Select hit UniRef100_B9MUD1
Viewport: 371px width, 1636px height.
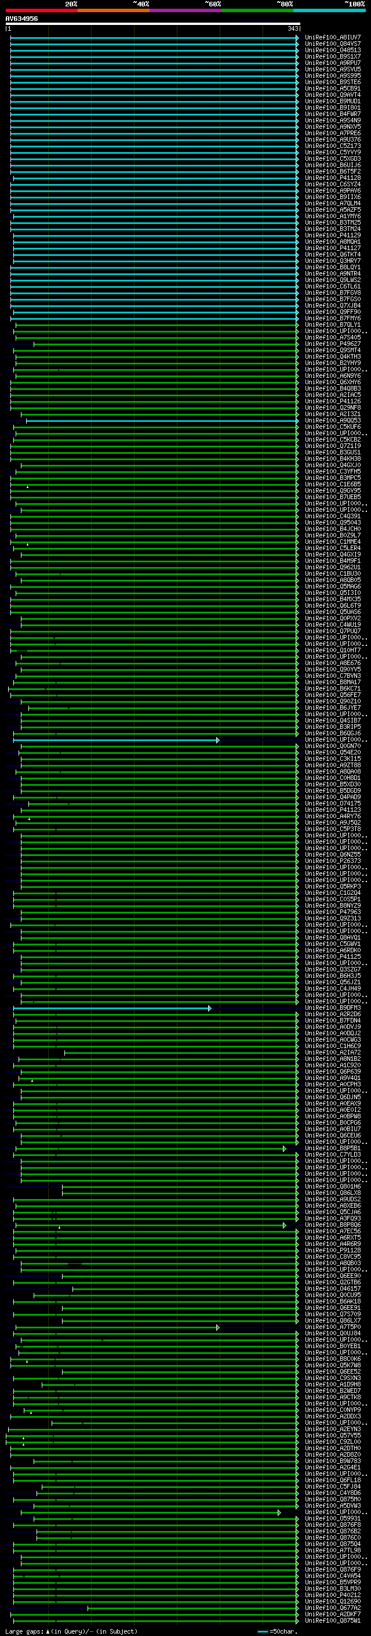(x=333, y=101)
